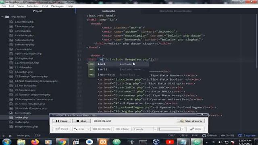Open 3.string.php in tree

[x=23, y=31]
